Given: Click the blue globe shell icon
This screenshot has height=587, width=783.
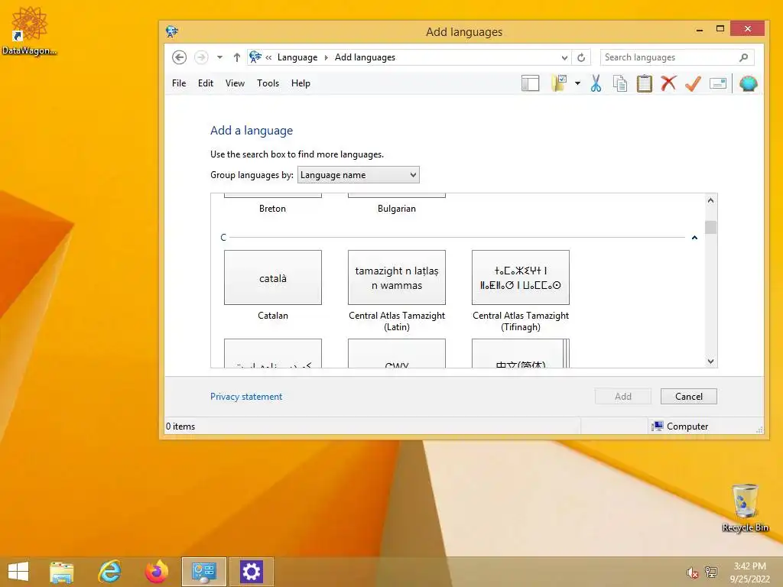Looking at the screenshot, I should click(x=748, y=83).
